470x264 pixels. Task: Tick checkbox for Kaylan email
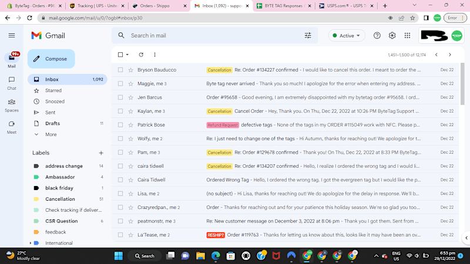120,111
